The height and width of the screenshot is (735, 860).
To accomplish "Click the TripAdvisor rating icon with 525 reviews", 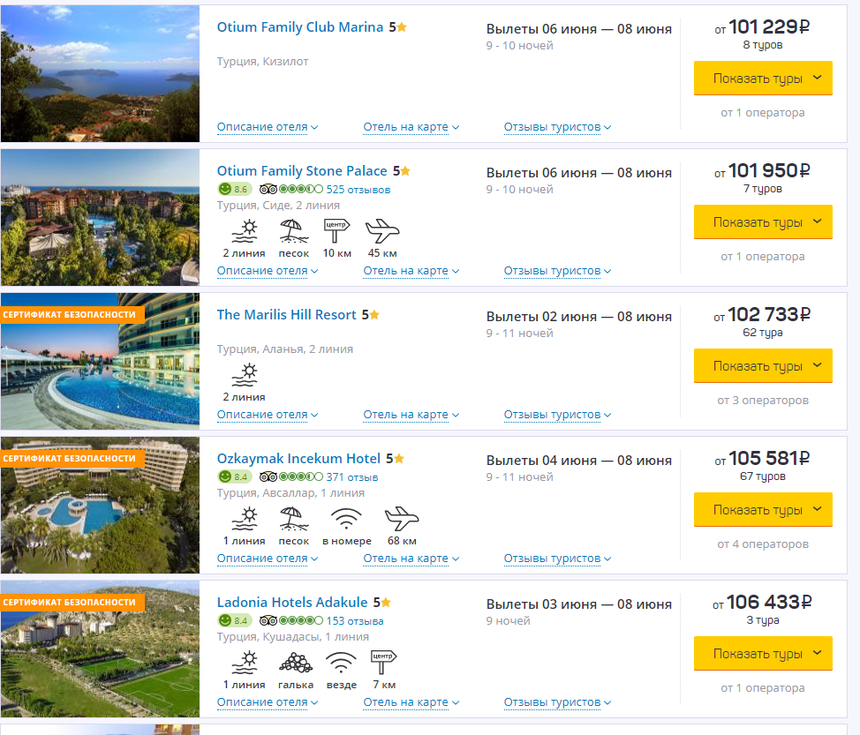I will pos(290,189).
